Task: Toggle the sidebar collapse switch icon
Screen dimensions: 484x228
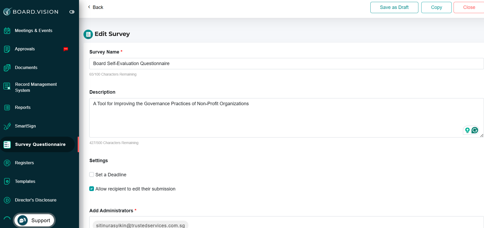Action: pyautogui.click(x=72, y=12)
